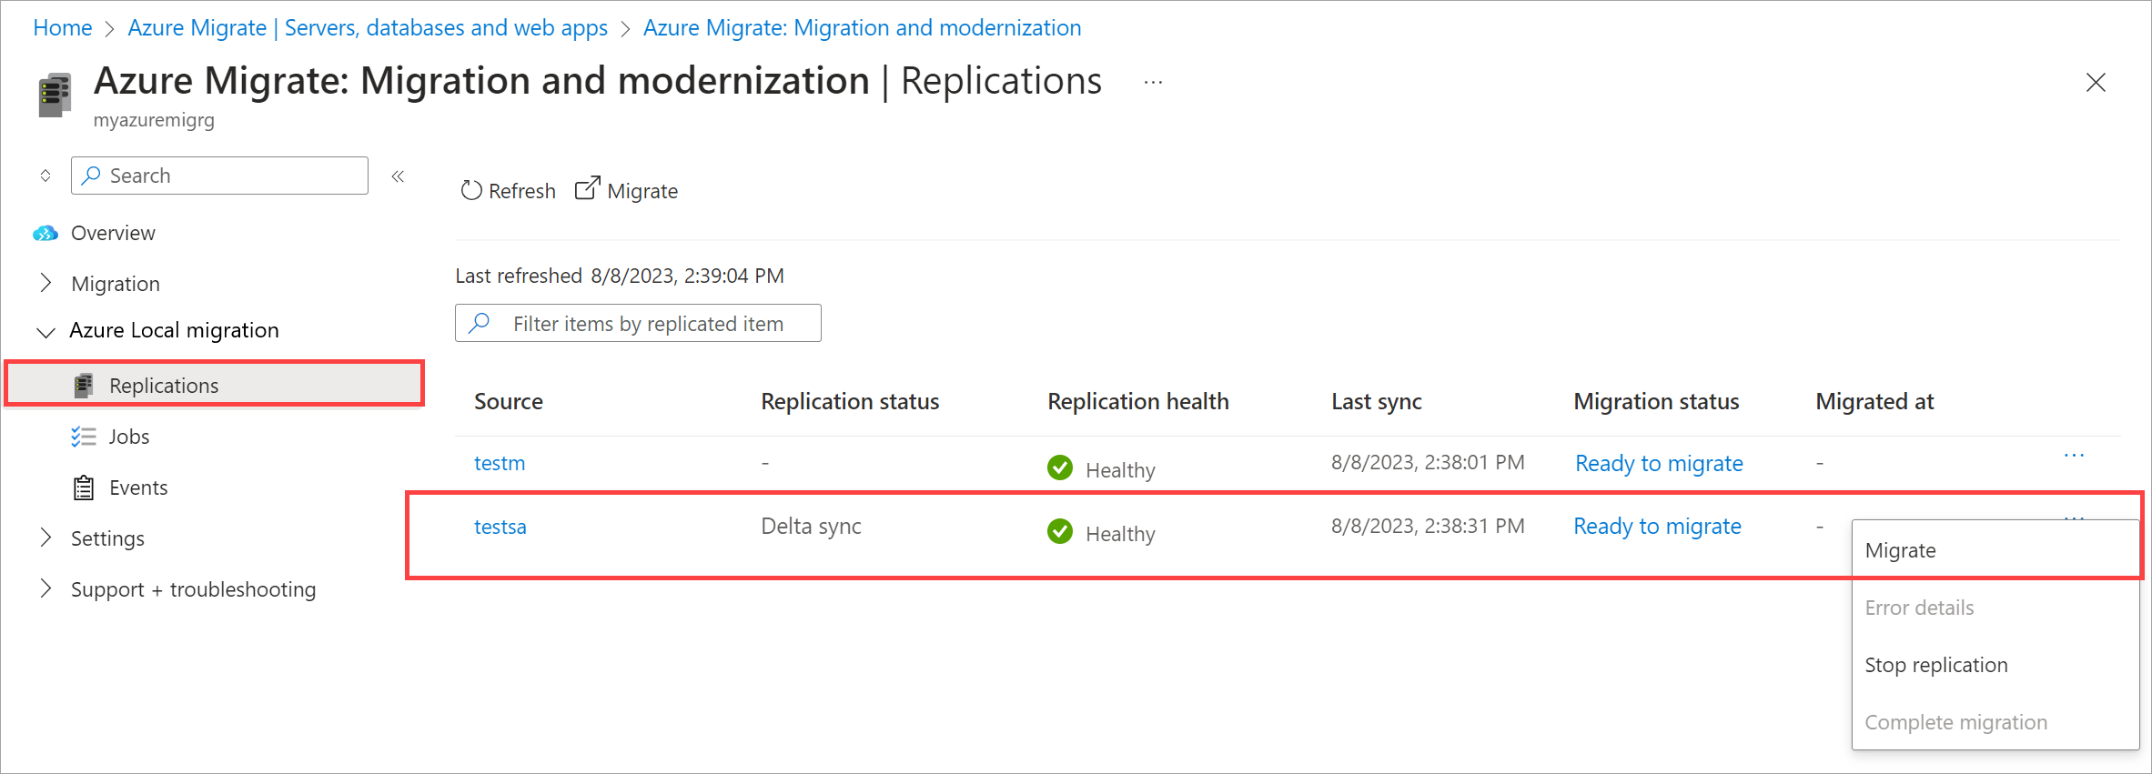Open the Overview cloud icon page

tap(45, 234)
